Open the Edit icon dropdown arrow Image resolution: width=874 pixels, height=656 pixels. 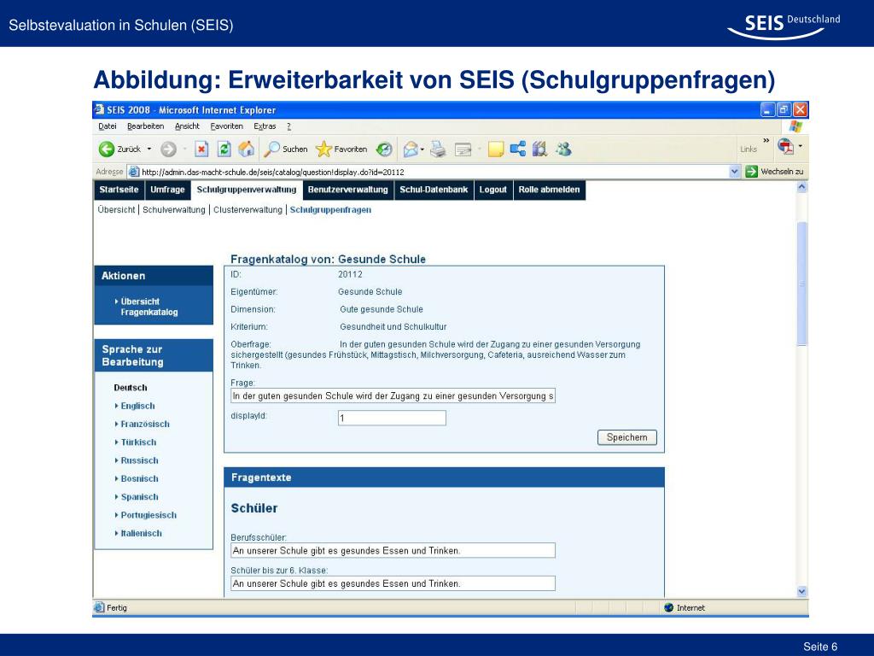[x=479, y=149]
